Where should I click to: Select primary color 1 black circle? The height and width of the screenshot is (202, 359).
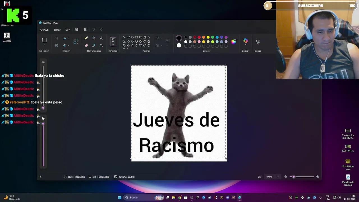click(179, 38)
